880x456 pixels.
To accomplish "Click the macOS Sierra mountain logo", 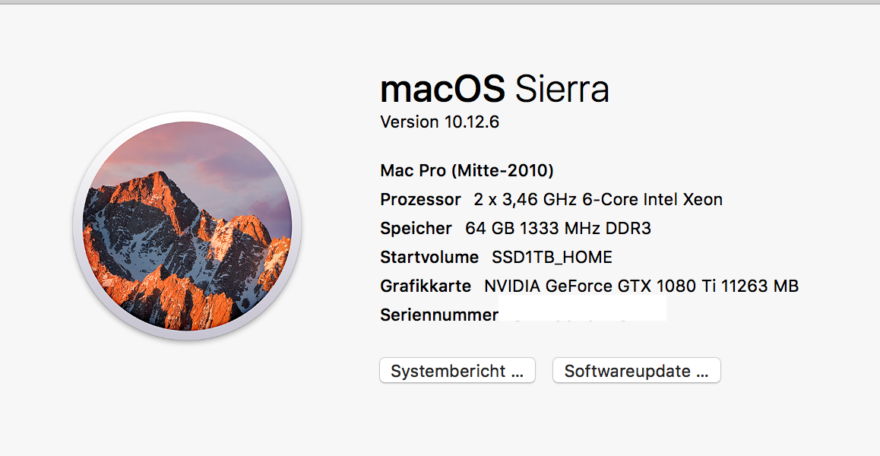I will [187, 226].
